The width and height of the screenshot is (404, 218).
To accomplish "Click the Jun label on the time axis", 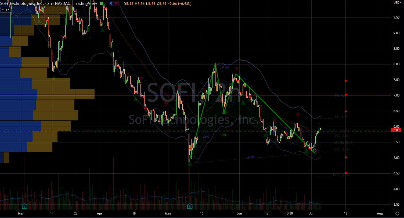I will (x=239, y=213).
